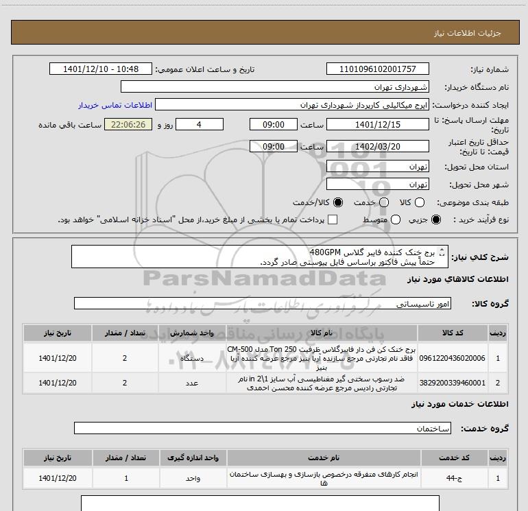Click the requester field ایرج میکائیلی
The height and width of the screenshot is (511, 528).
tap(292, 105)
